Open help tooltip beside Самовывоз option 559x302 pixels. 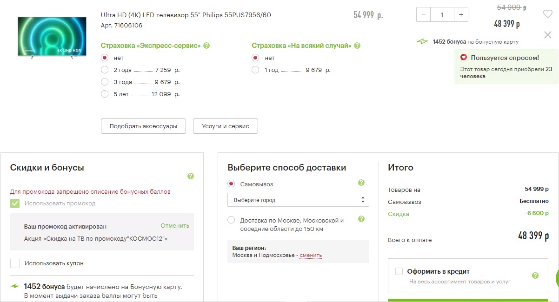361,183
